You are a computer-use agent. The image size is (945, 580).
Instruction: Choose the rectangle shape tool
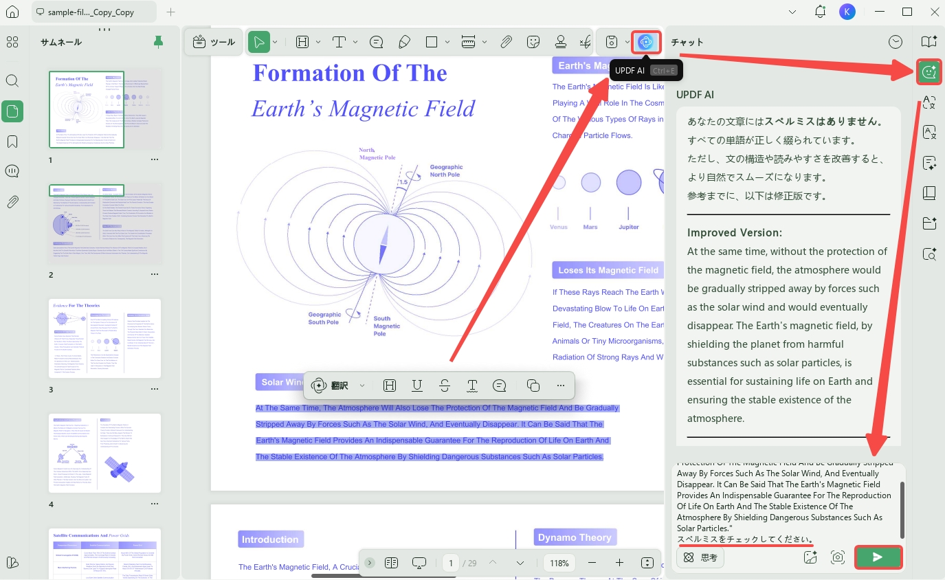pos(432,42)
